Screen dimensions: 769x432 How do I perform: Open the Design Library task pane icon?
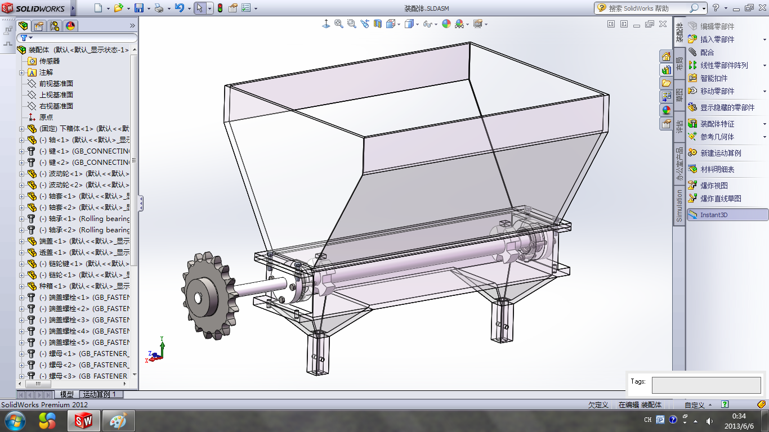point(666,70)
